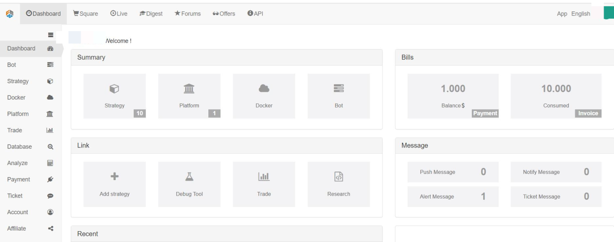The width and height of the screenshot is (614, 242).
Task: Select Docker label in the sidebar
Action: pos(17,98)
